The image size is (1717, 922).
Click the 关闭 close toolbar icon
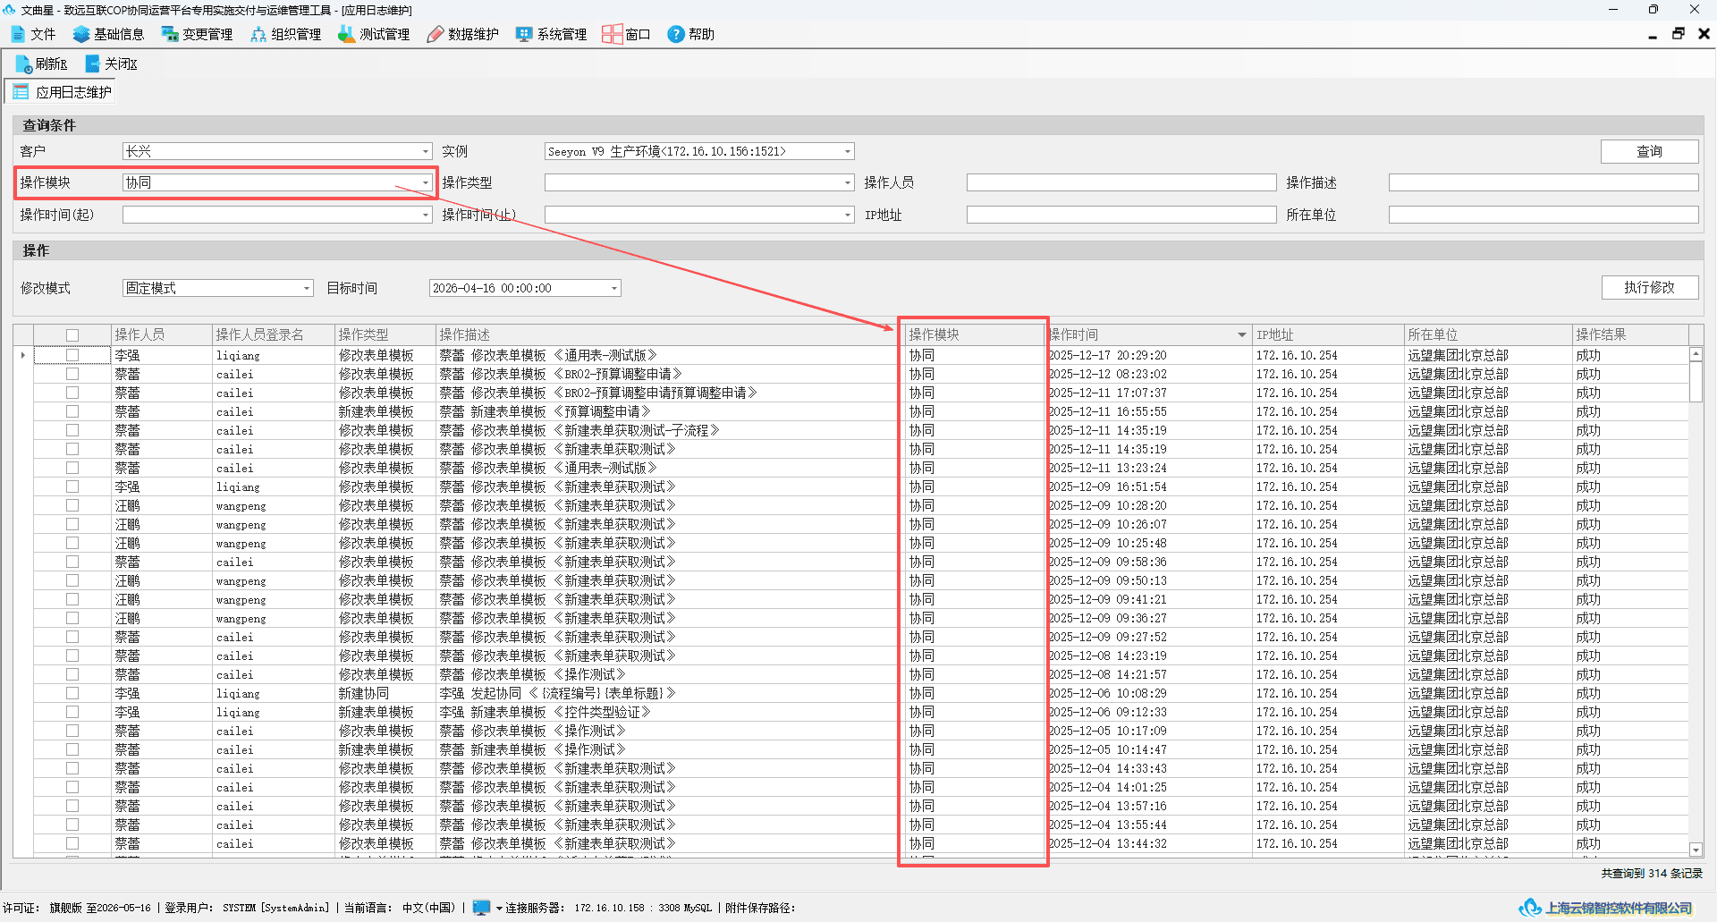click(x=92, y=63)
